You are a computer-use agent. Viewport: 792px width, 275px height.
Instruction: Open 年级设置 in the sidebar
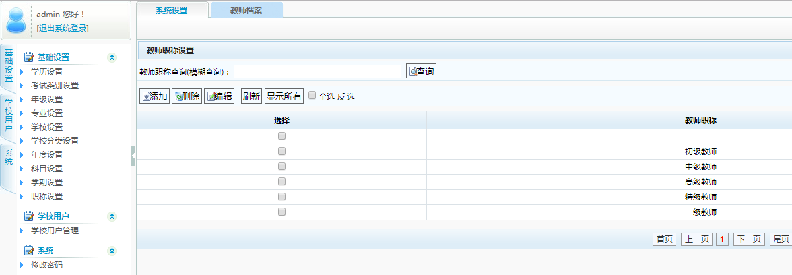(x=47, y=99)
